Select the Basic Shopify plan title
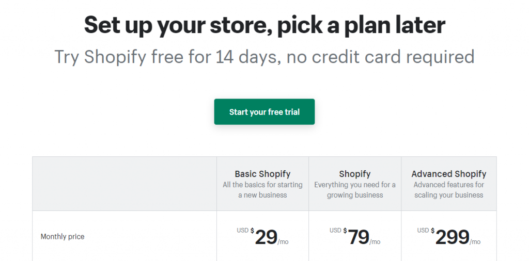529x261 pixels. [262, 174]
